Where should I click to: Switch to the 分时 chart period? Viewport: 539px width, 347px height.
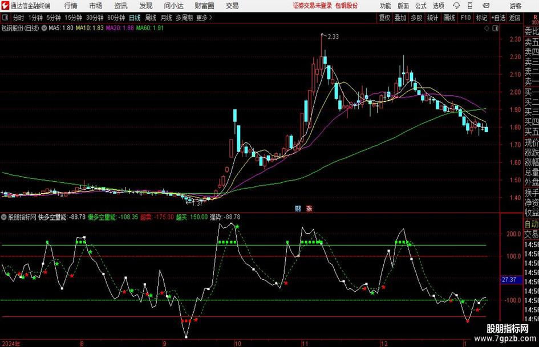click(18, 18)
